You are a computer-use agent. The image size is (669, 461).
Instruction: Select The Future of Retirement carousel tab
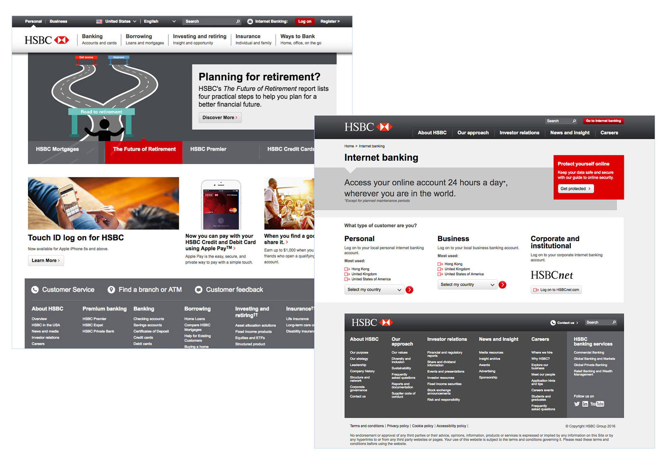point(144,152)
